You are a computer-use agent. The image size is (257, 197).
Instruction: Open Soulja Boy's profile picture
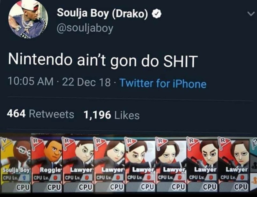[x=28, y=20]
